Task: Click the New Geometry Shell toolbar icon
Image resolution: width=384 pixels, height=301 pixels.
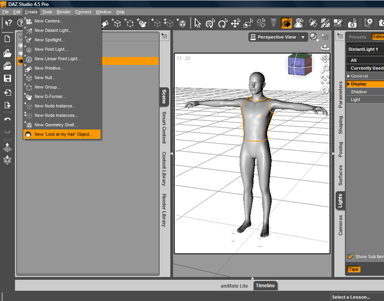Action: coord(182,23)
